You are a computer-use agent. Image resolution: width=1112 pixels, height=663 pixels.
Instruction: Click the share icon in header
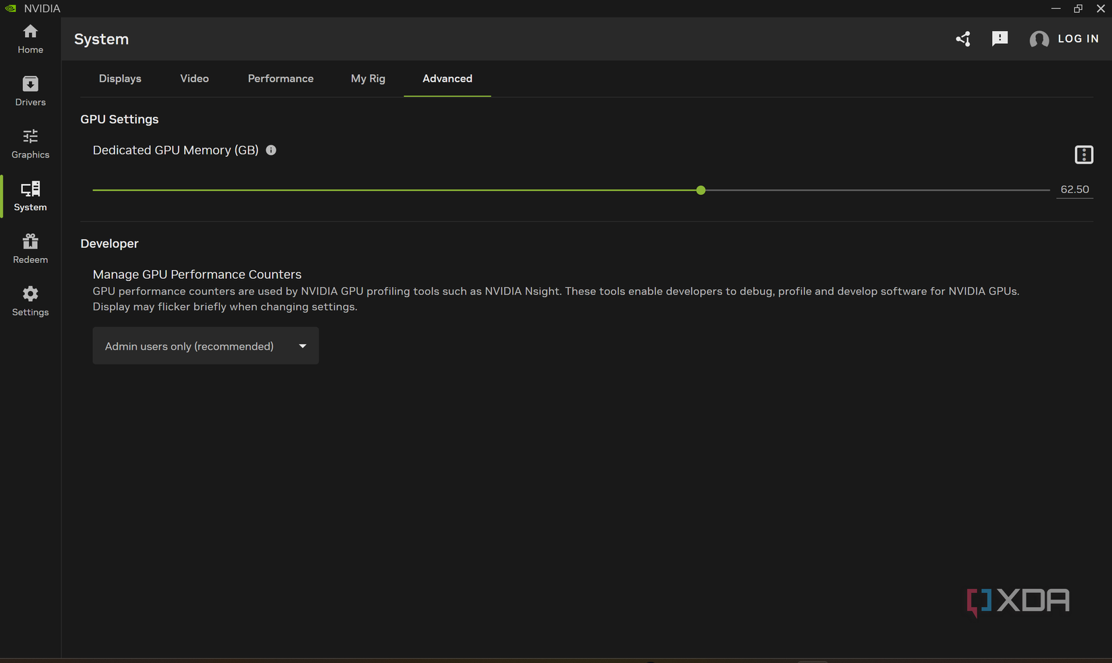[963, 39]
